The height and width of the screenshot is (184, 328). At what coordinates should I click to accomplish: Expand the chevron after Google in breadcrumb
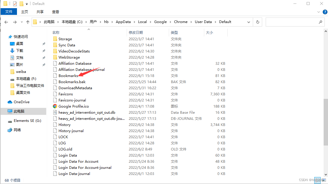click(x=170, y=22)
